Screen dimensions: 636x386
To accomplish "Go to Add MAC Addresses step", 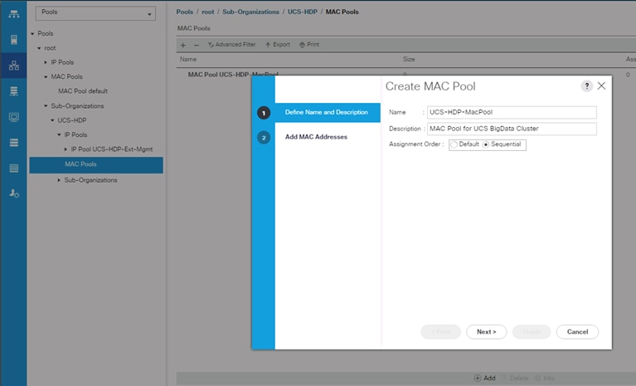I will (x=316, y=137).
